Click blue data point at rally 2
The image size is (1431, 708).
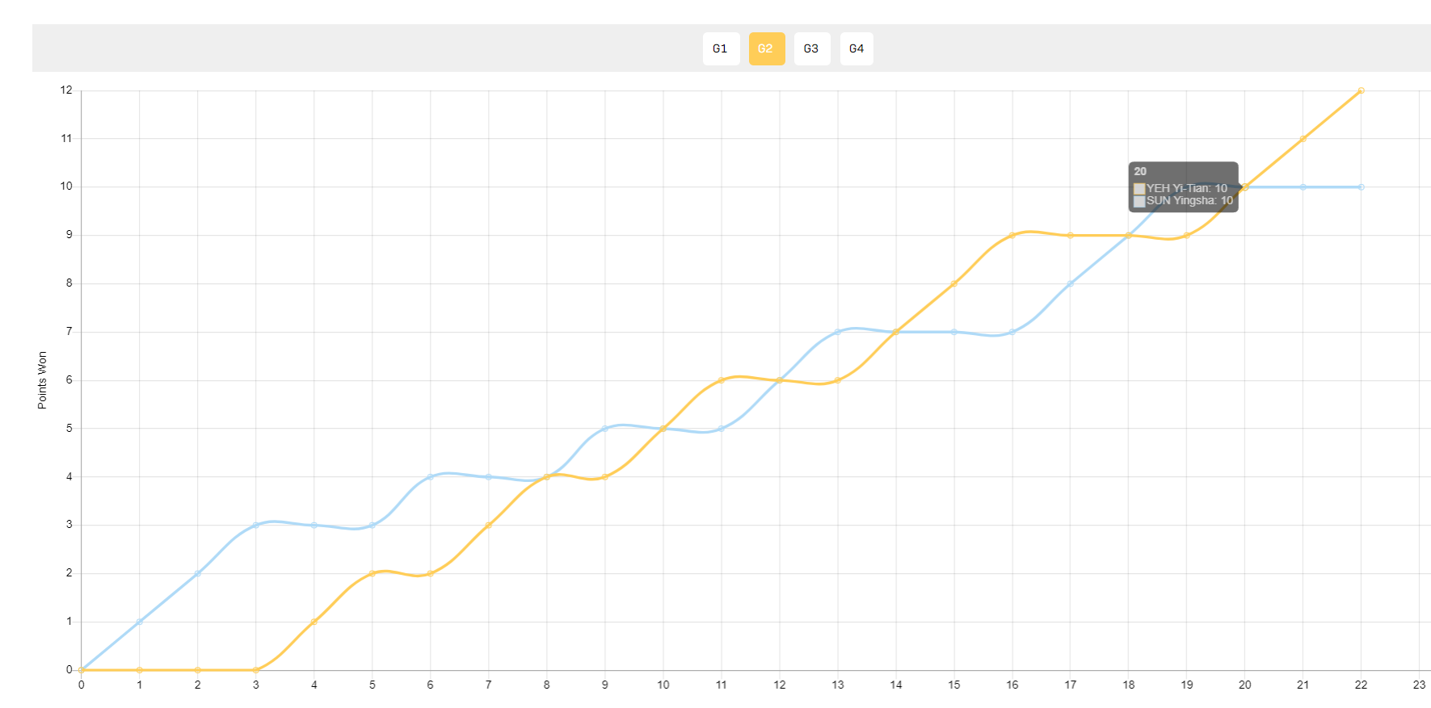coord(198,574)
